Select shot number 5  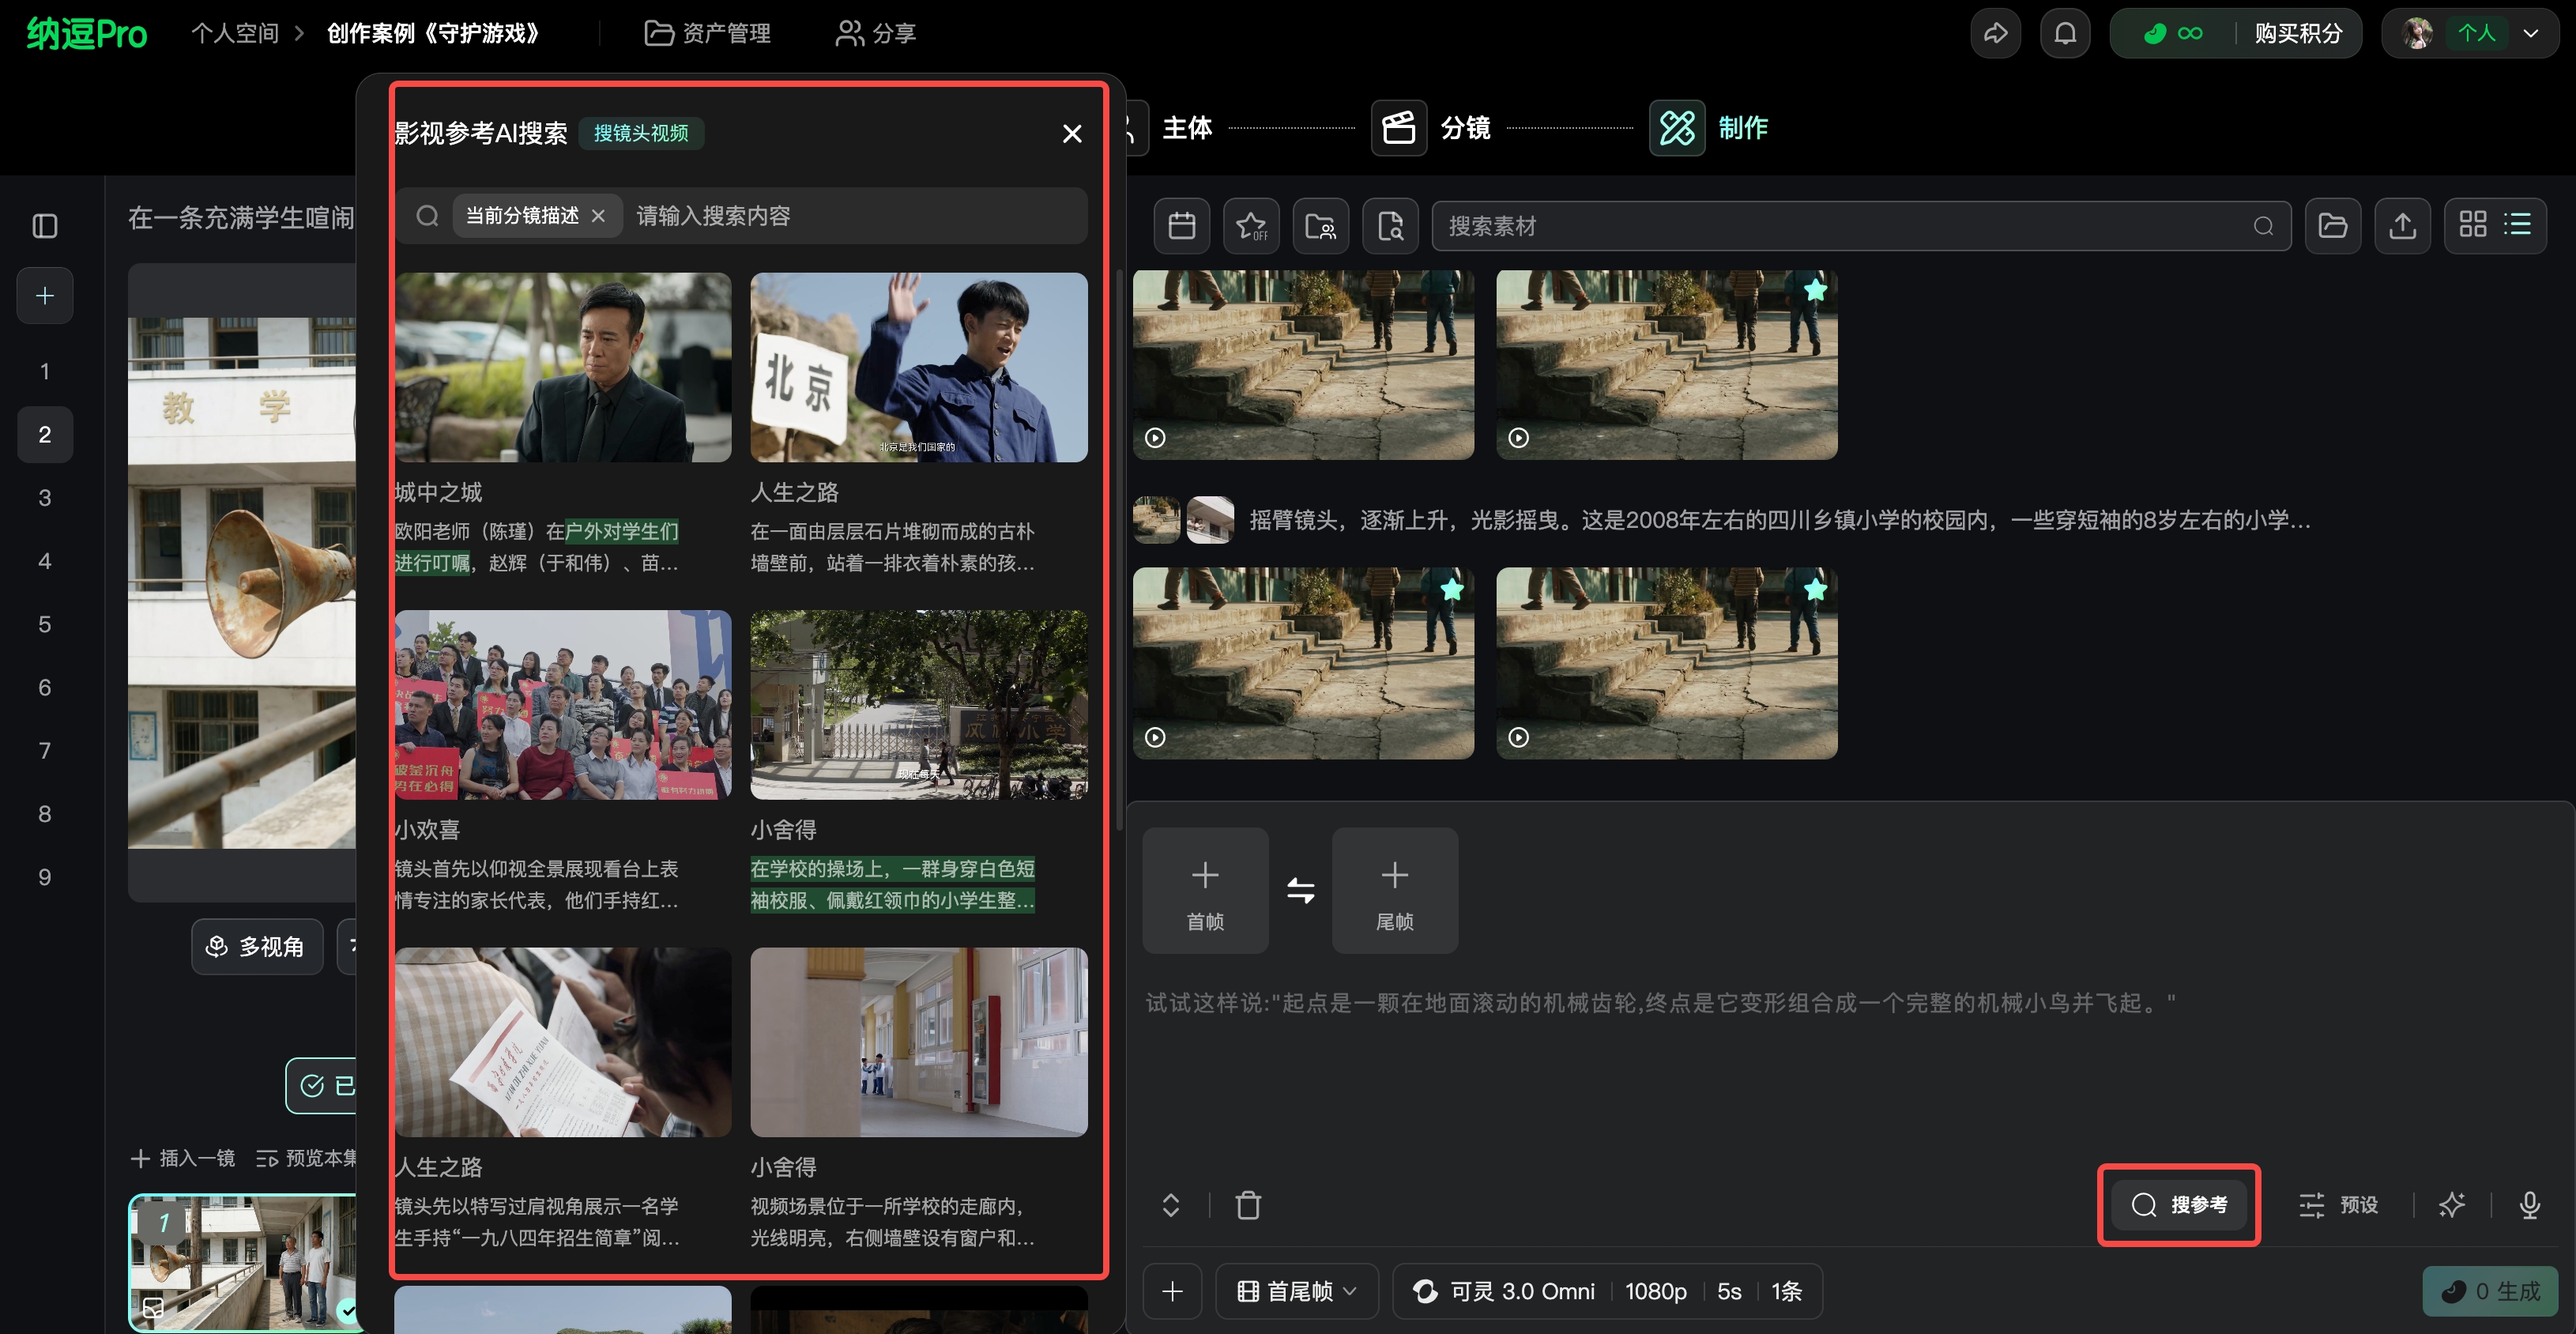point(45,624)
